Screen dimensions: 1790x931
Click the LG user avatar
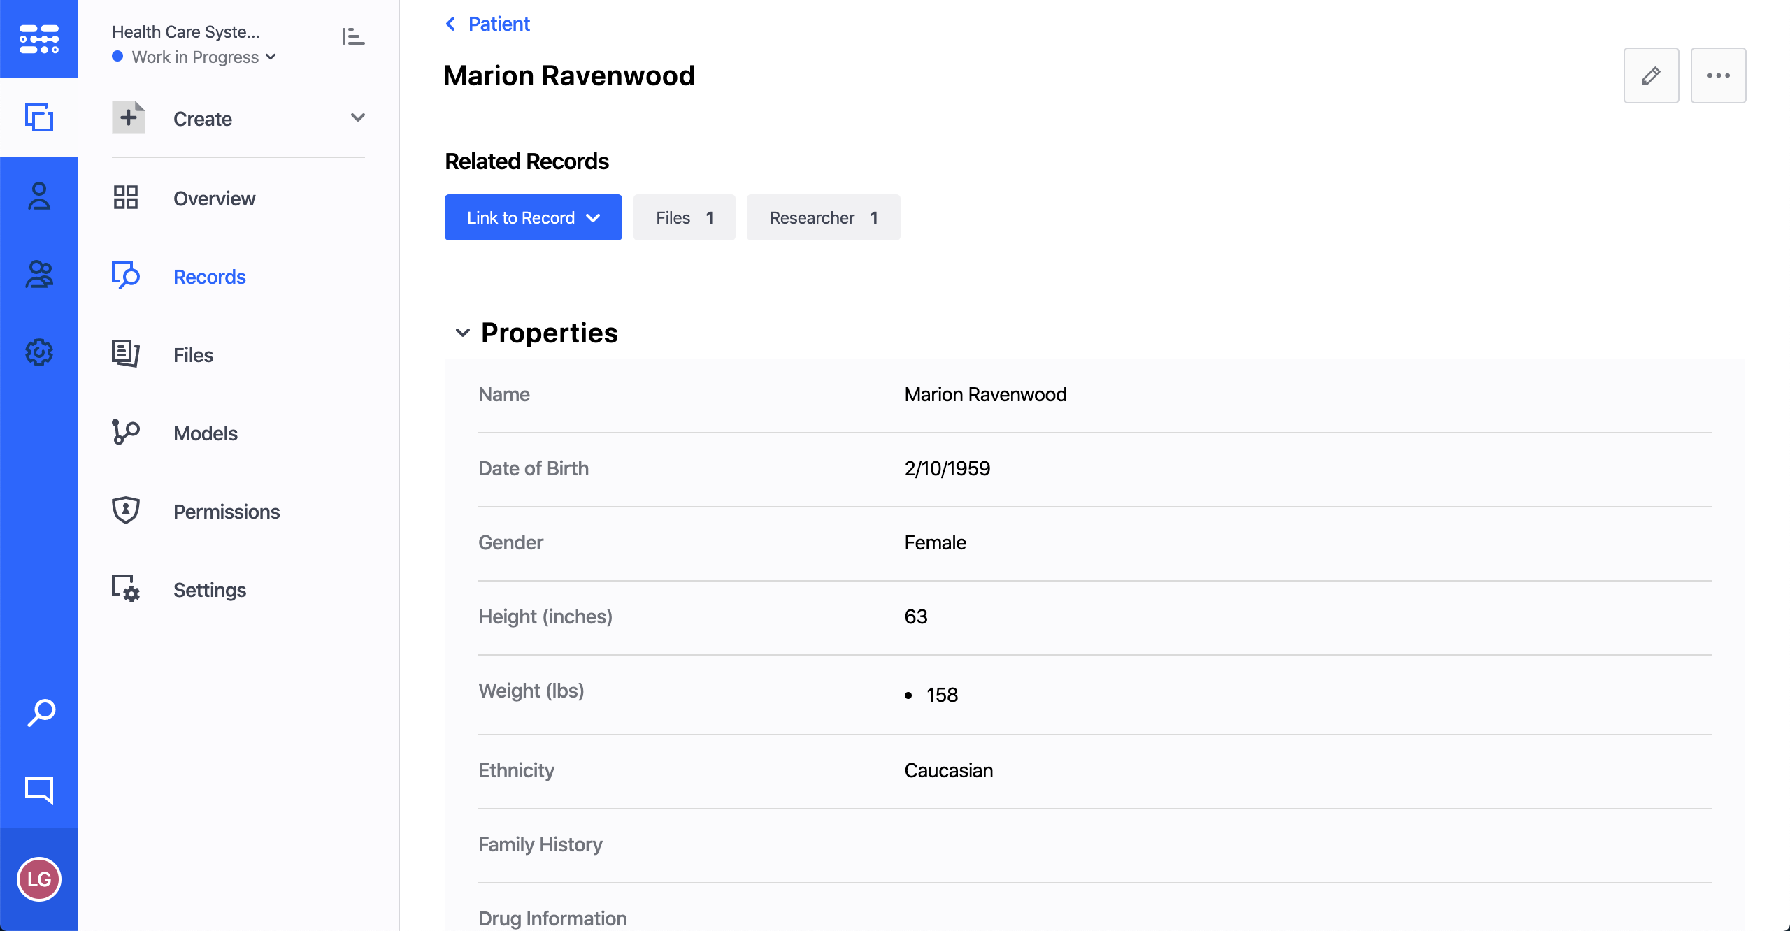[x=39, y=879]
